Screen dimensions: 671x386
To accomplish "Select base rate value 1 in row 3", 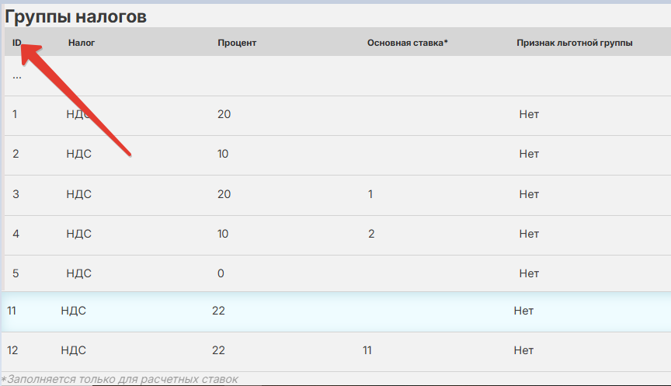I will click(x=370, y=194).
